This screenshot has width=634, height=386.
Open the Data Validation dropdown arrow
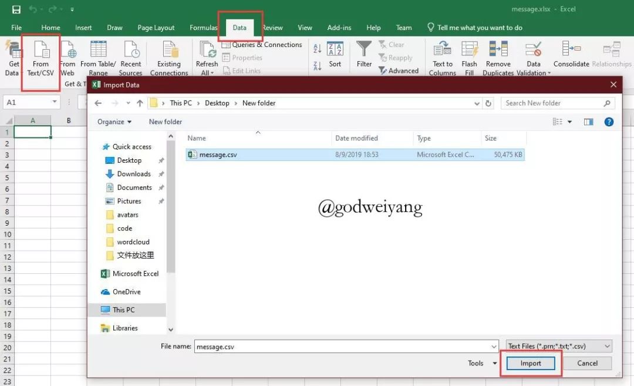(549, 73)
